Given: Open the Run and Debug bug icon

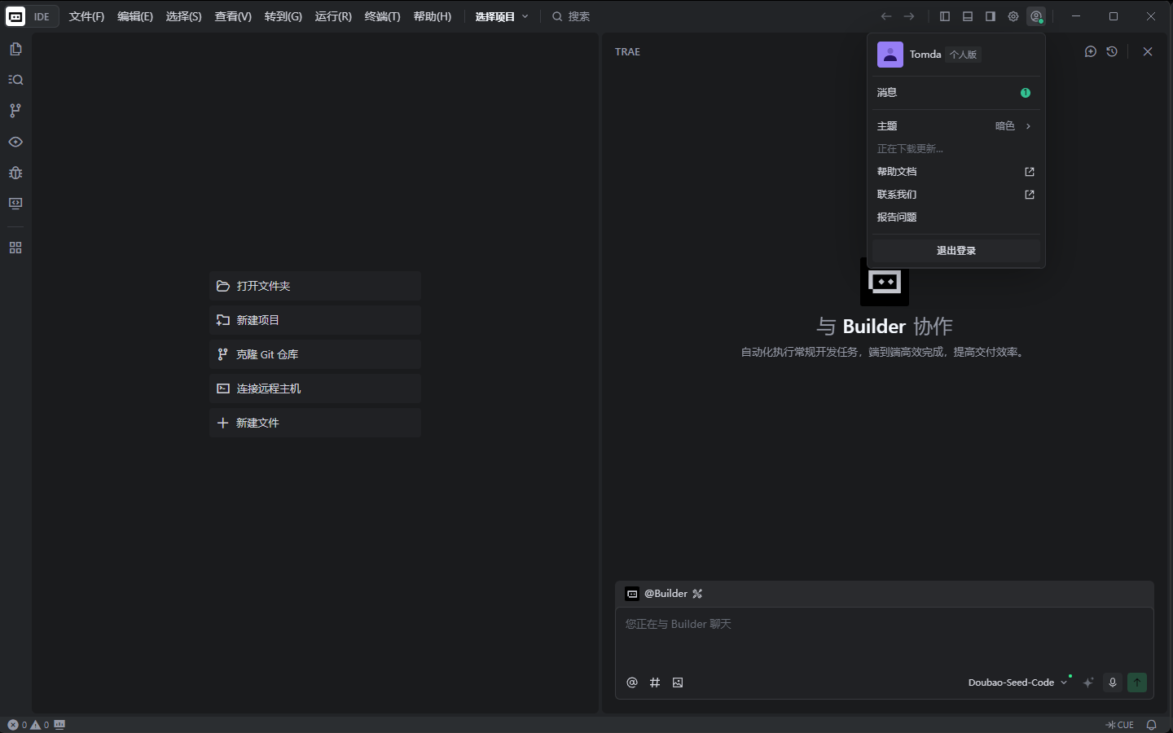Looking at the screenshot, I should point(15,173).
